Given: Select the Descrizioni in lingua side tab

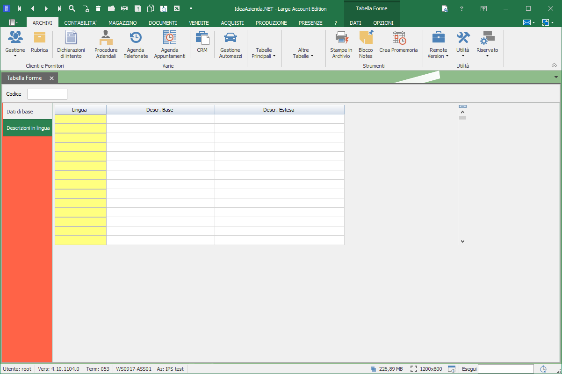Looking at the screenshot, I should click(x=28, y=128).
